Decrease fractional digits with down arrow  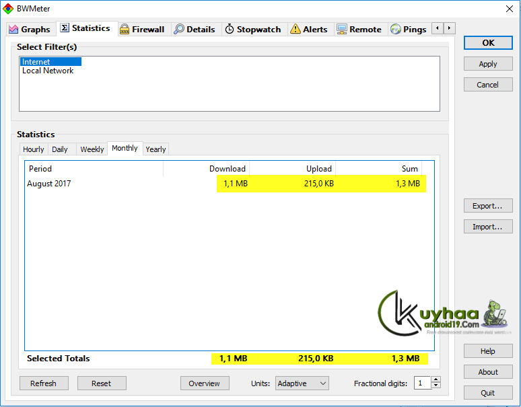click(436, 386)
